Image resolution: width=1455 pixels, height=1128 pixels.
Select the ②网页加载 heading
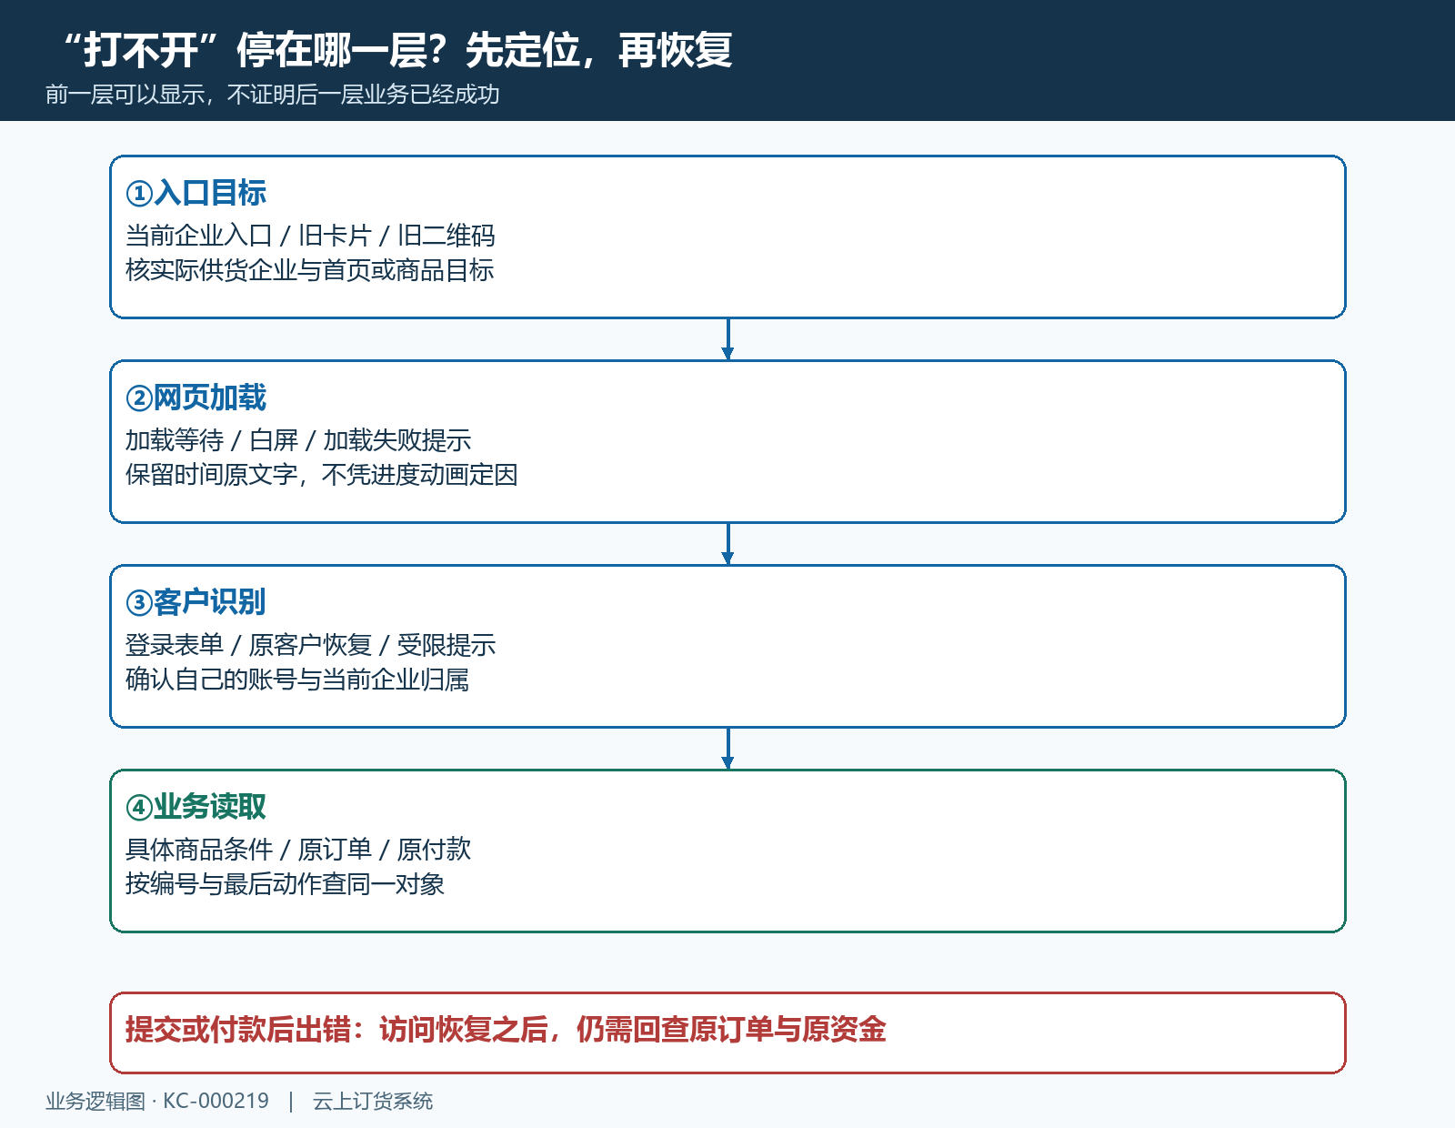[196, 398]
